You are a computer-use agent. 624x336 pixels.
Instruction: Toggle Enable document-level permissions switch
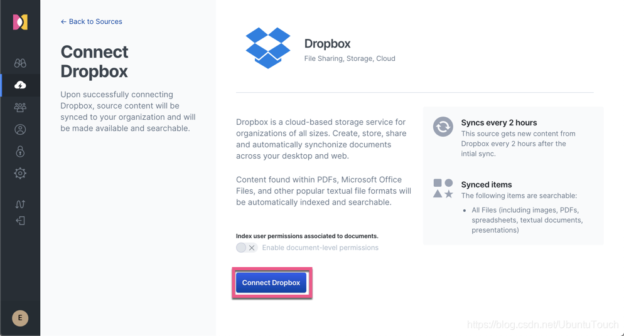(x=246, y=248)
